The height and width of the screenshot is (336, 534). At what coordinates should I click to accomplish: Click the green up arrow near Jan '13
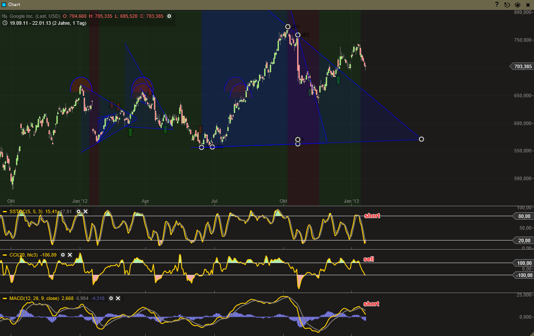click(338, 80)
